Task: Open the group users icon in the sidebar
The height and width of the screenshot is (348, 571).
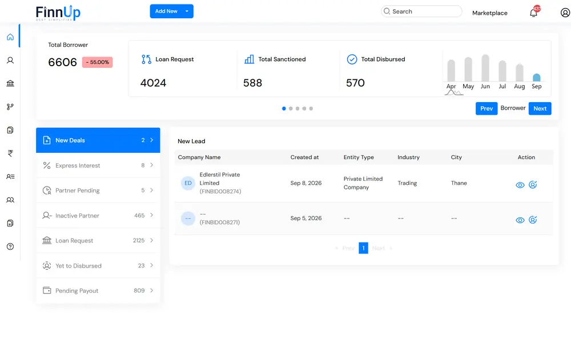Action: coord(10,200)
